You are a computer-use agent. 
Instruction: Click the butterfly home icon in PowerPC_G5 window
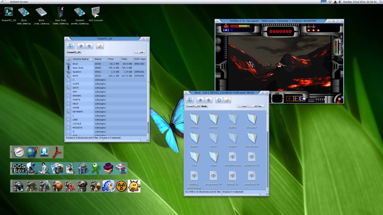(x=70, y=46)
